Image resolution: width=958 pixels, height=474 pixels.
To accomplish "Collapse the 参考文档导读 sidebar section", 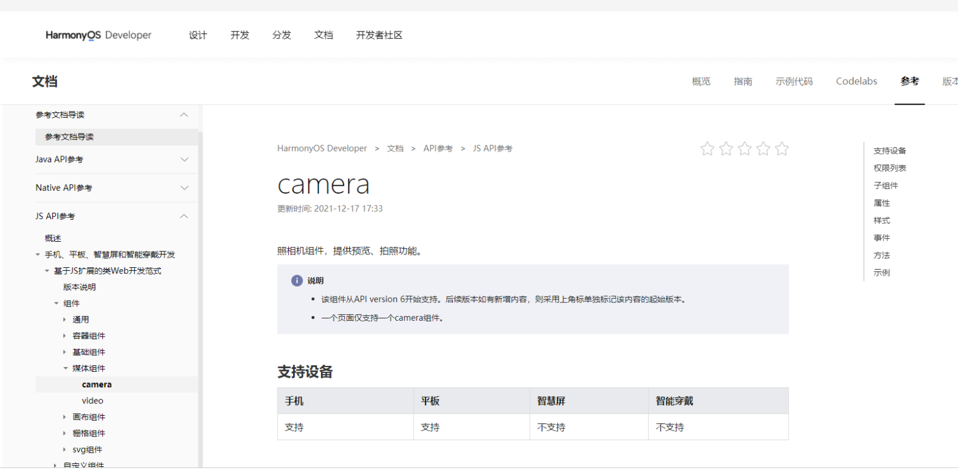I will [x=184, y=115].
